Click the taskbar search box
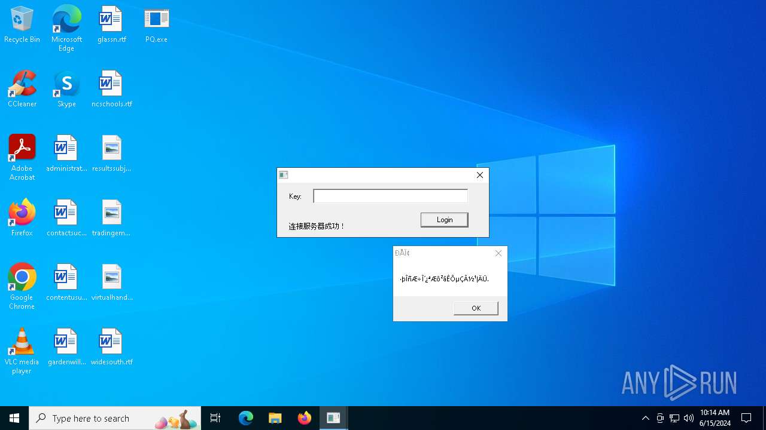Screen dimensions: 766x430 click(115, 418)
